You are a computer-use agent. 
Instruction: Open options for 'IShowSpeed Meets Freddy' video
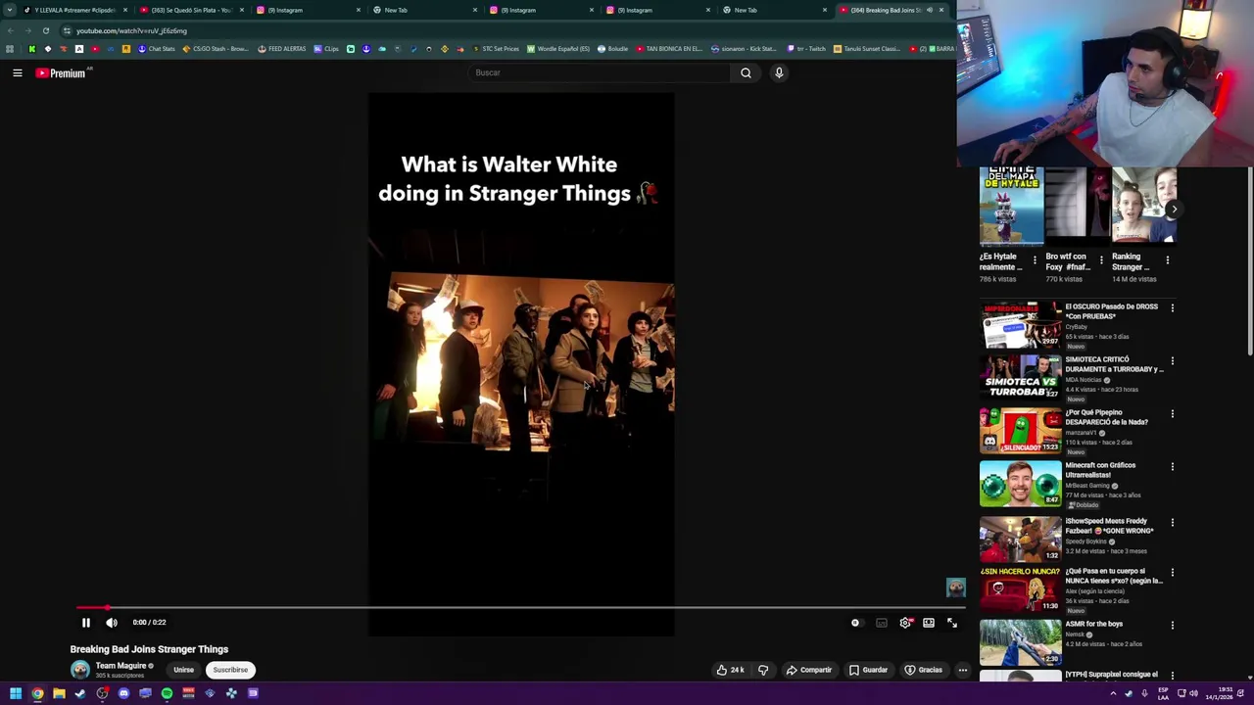[x=1172, y=522]
